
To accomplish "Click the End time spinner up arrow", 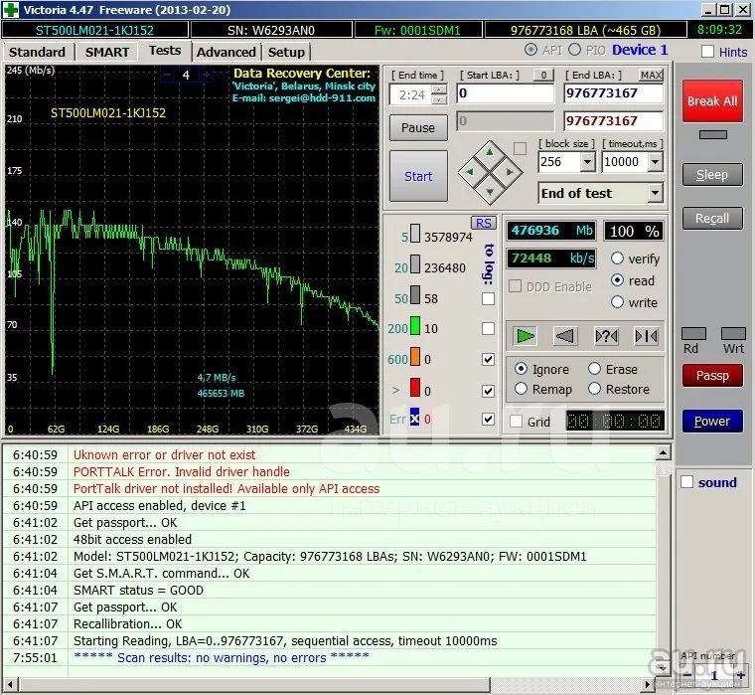I will click(x=439, y=89).
